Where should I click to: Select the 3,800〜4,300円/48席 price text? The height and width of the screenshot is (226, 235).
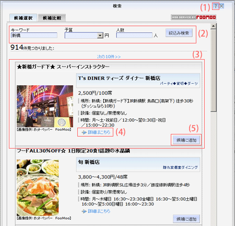[103, 177]
